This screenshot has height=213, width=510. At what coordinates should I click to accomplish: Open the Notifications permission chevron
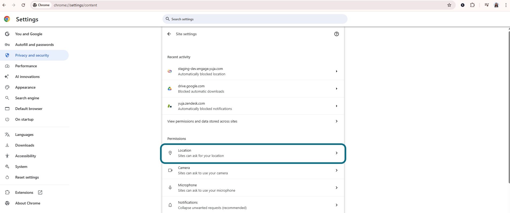(x=337, y=205)
